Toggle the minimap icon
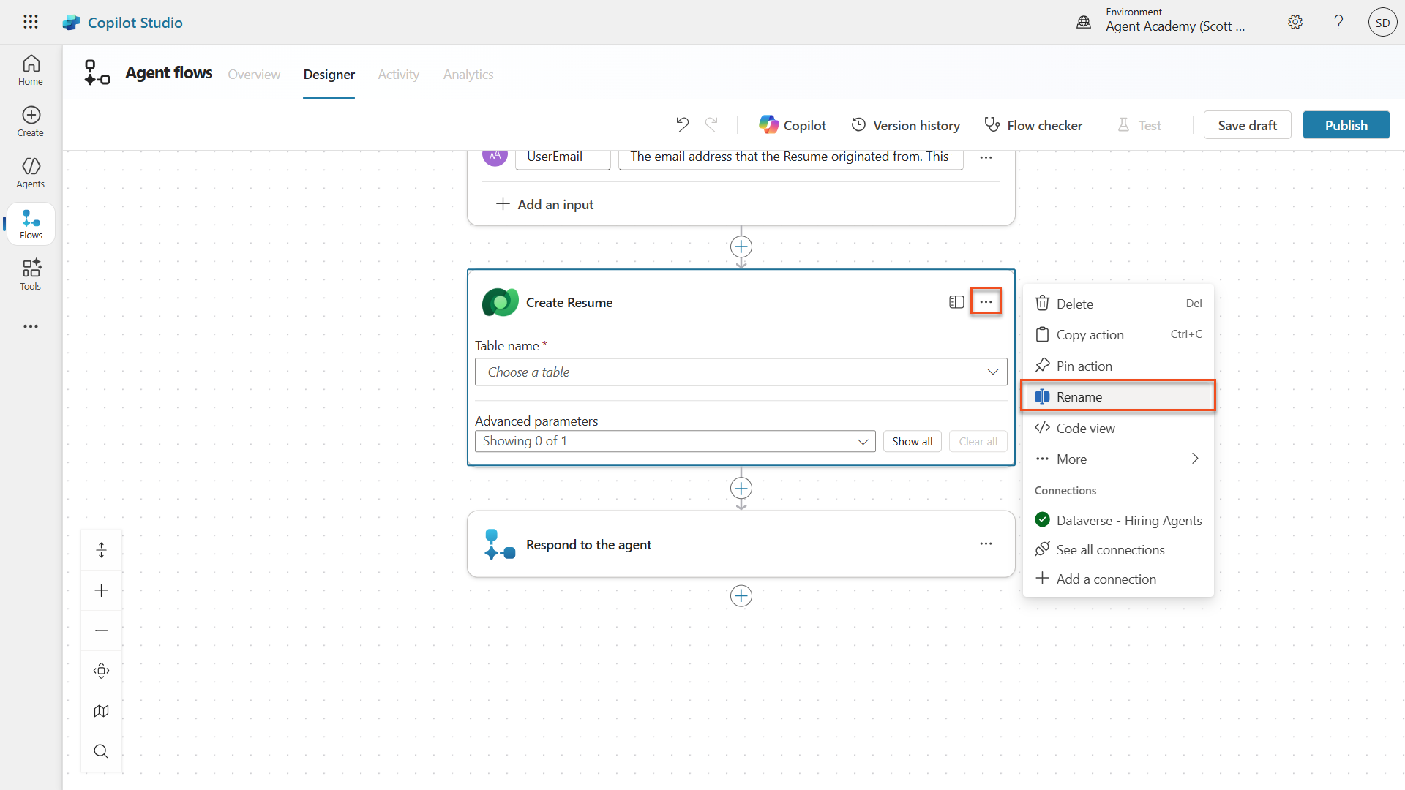Image resolution: width=1405 pixels, height=790 pixels. (x=101, y=711)
